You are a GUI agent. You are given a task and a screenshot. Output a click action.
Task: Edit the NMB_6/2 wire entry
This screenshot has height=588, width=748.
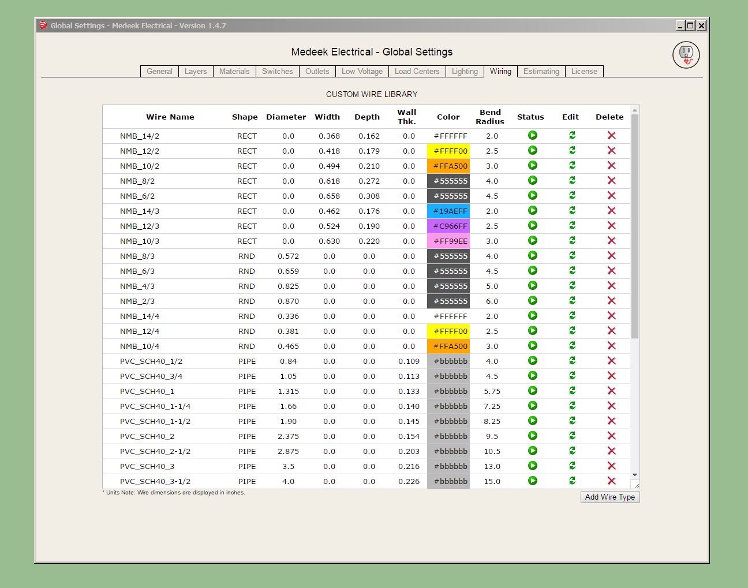pos(572,195)
